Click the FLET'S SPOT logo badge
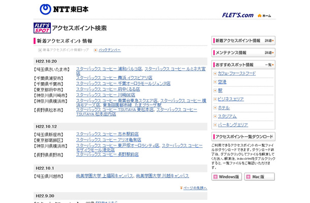 pos(42,28)
